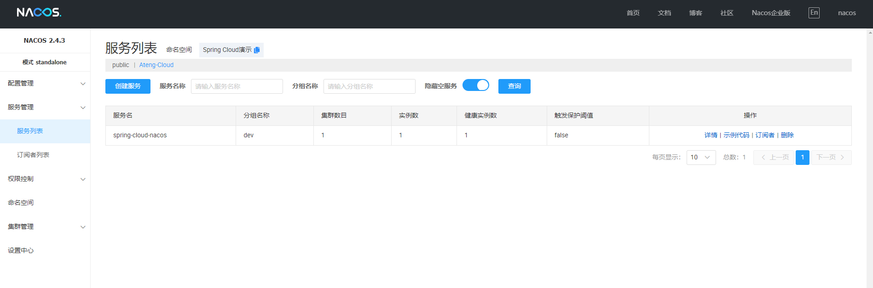
Task: Open 文档 in the top navigation
Action: (664, 13)
